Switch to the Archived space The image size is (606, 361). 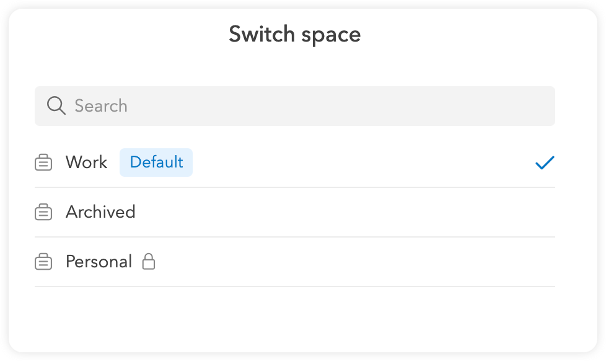coord(100,212)
